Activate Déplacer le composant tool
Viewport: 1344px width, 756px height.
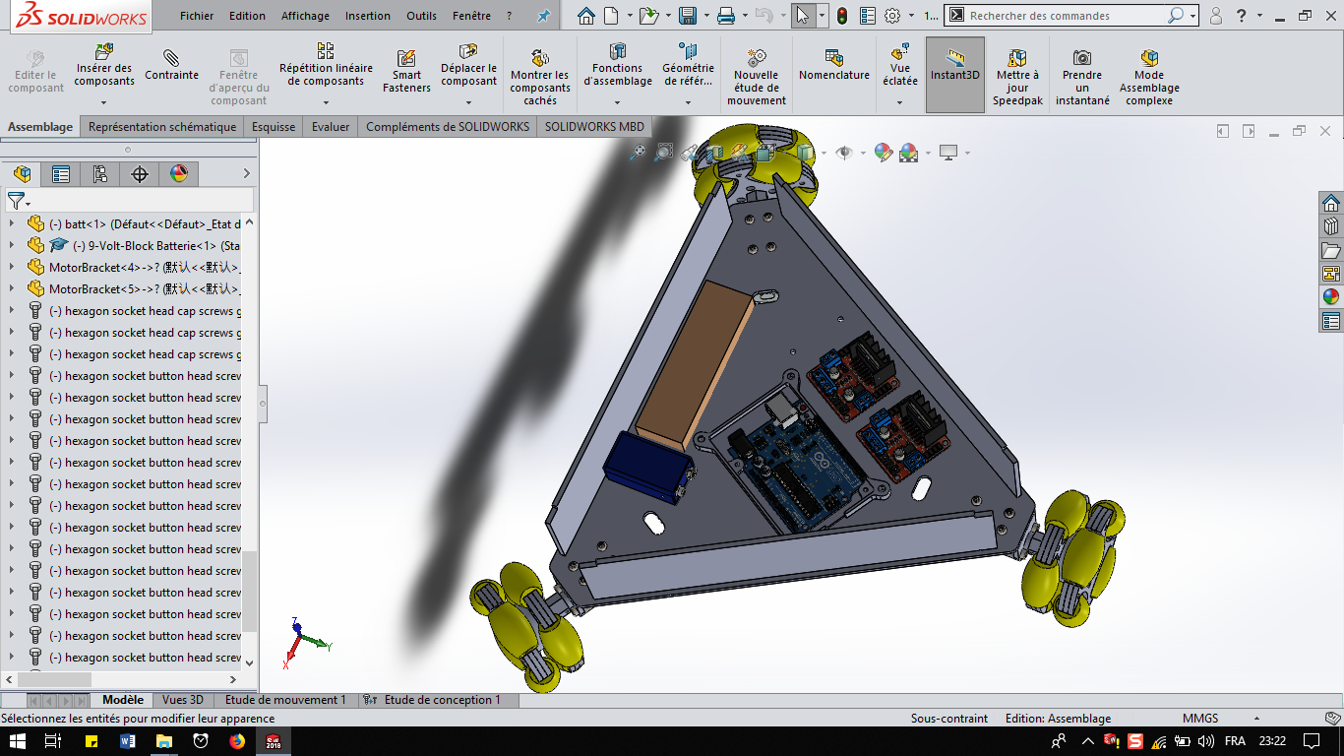[x=468, y=65]
